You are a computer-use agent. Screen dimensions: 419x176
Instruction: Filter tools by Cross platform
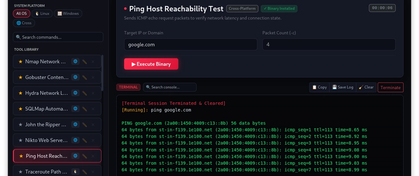(x=24, y=23)
